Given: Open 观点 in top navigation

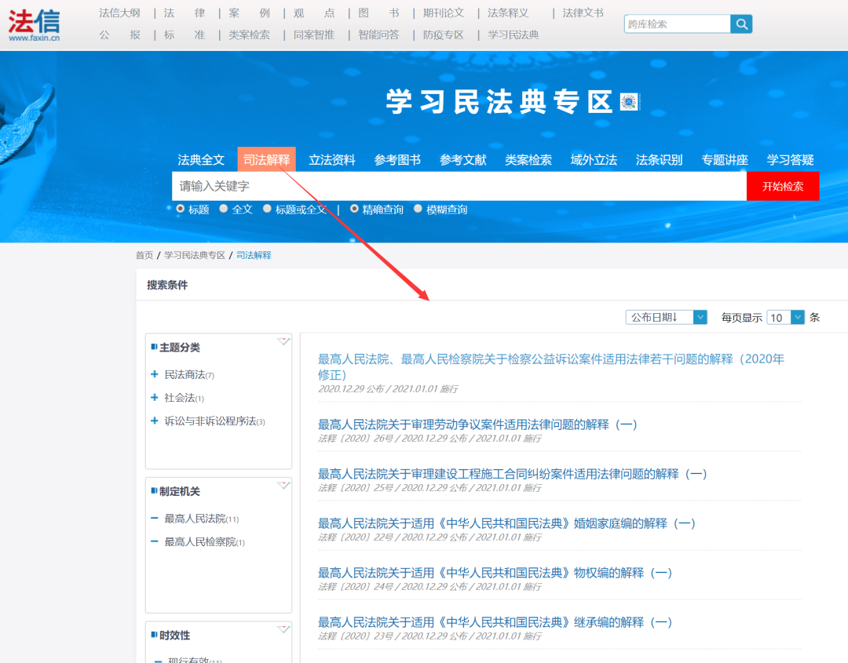Looking at the screenshot, I should [x=314, y=13].
